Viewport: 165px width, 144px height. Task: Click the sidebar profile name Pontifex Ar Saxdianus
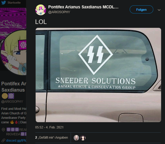coord(14,87)
